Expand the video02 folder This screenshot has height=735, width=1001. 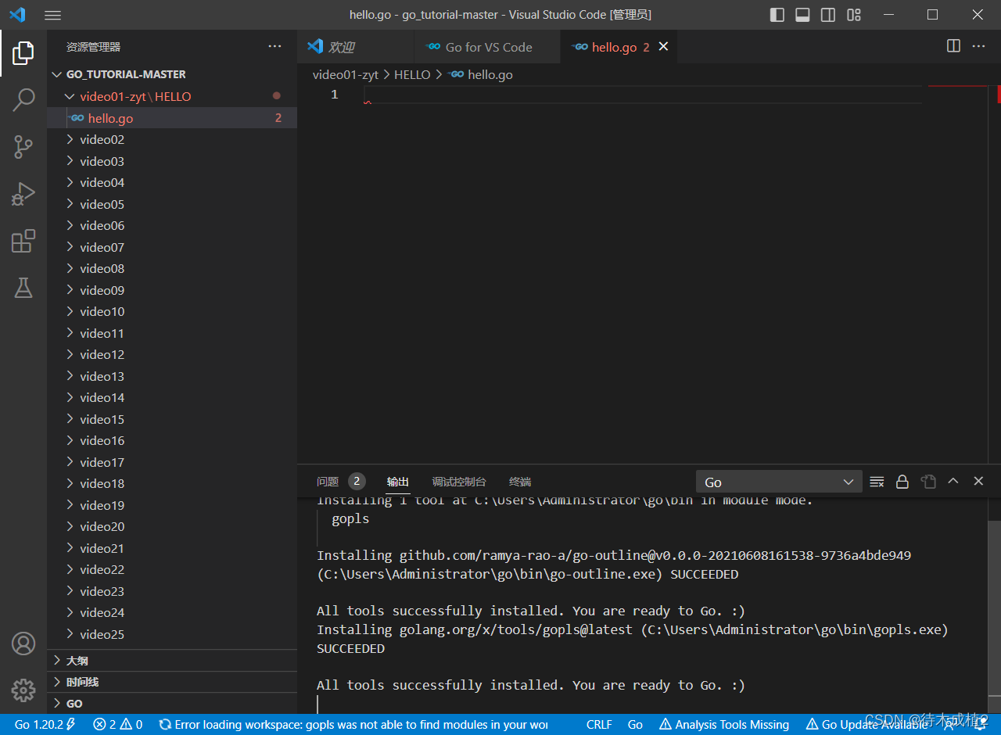pyautogui.click(x=172, y=139)
